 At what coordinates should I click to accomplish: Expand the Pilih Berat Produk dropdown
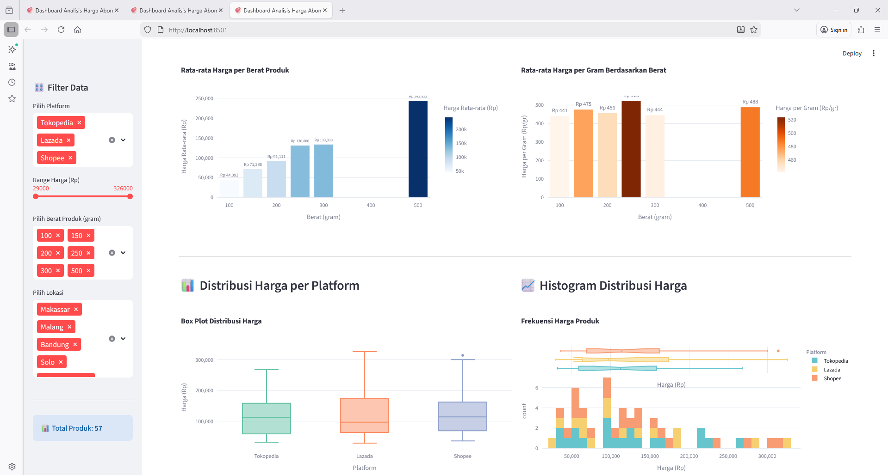123,253
